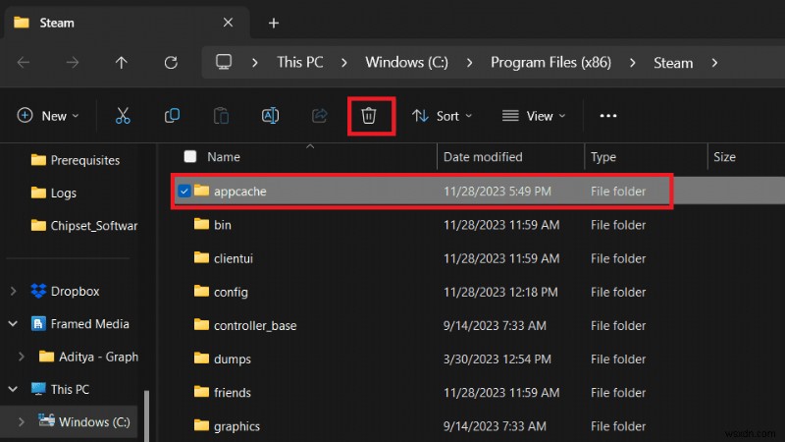This screenshot has width=785, height=442.
Task: Click the Rename icon in toolbar
Action: pyautogui.click(x=271, y=116)
